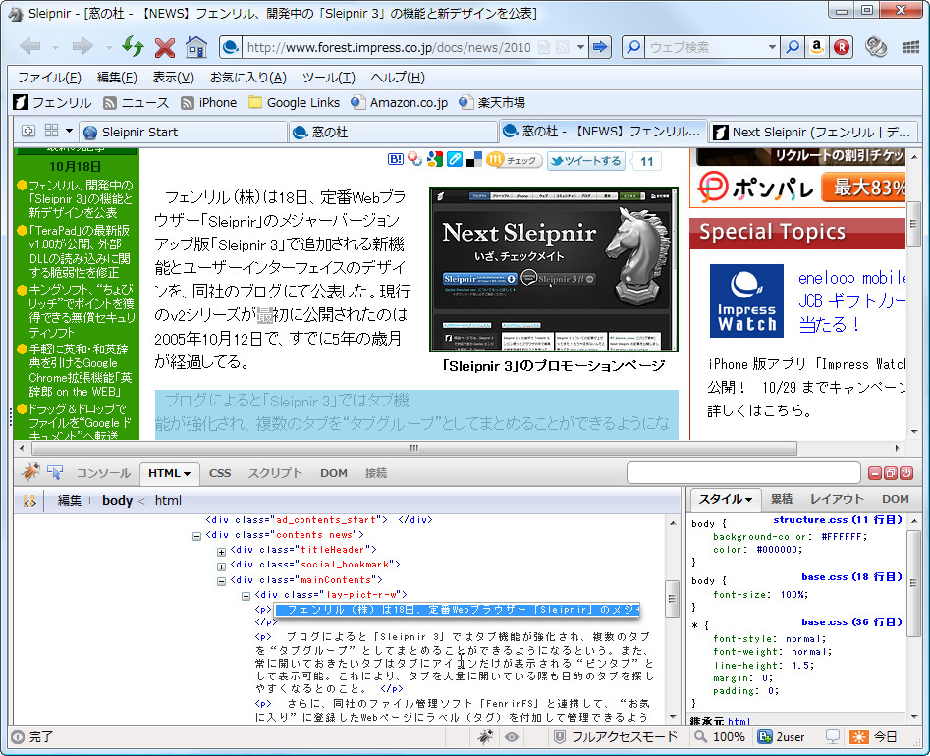
Task: Click the magnifier search button after search box
Action: point(793,47)
